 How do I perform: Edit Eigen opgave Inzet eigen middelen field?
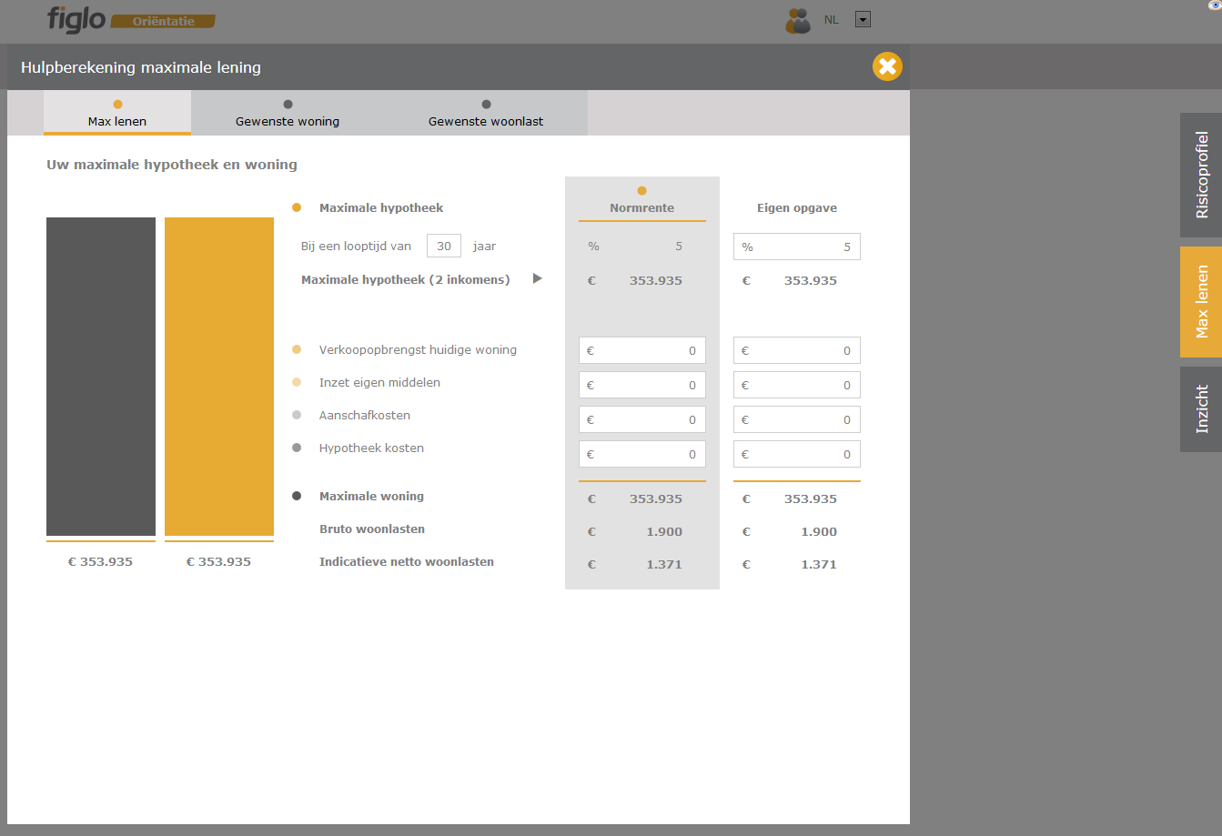[x=797, y=385]
